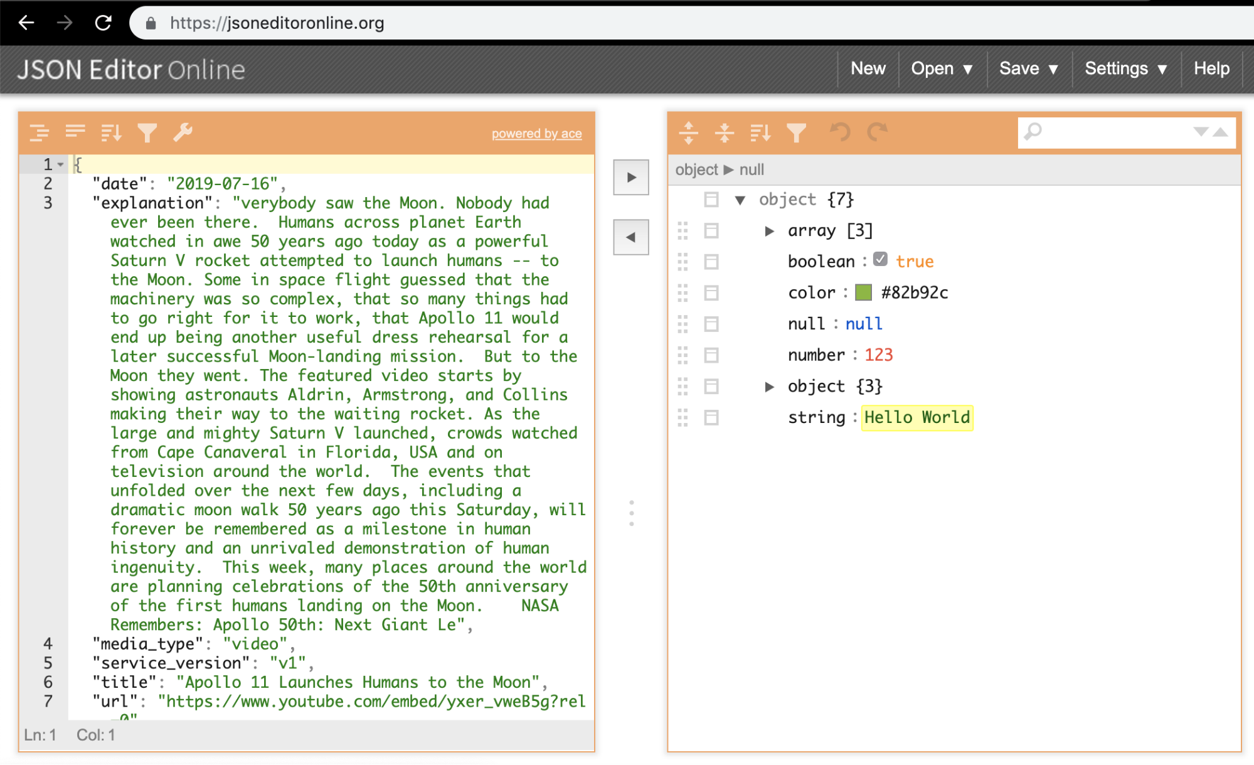
Task: Redo action in tree editor
Action: pyautogui.click(x=878, y=132)
